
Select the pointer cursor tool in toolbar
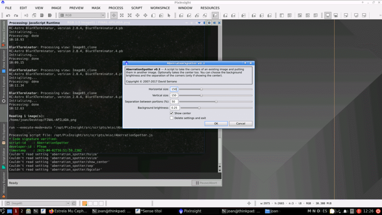click(x=169, y=16)
